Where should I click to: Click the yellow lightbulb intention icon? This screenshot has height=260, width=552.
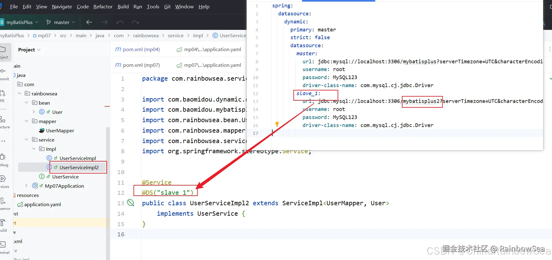[x=277, y=124]
